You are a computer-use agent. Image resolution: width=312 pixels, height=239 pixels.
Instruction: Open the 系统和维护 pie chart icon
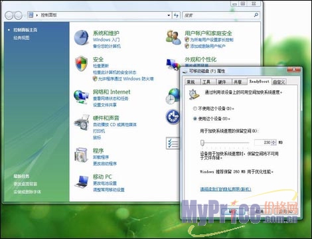point(81,38)
